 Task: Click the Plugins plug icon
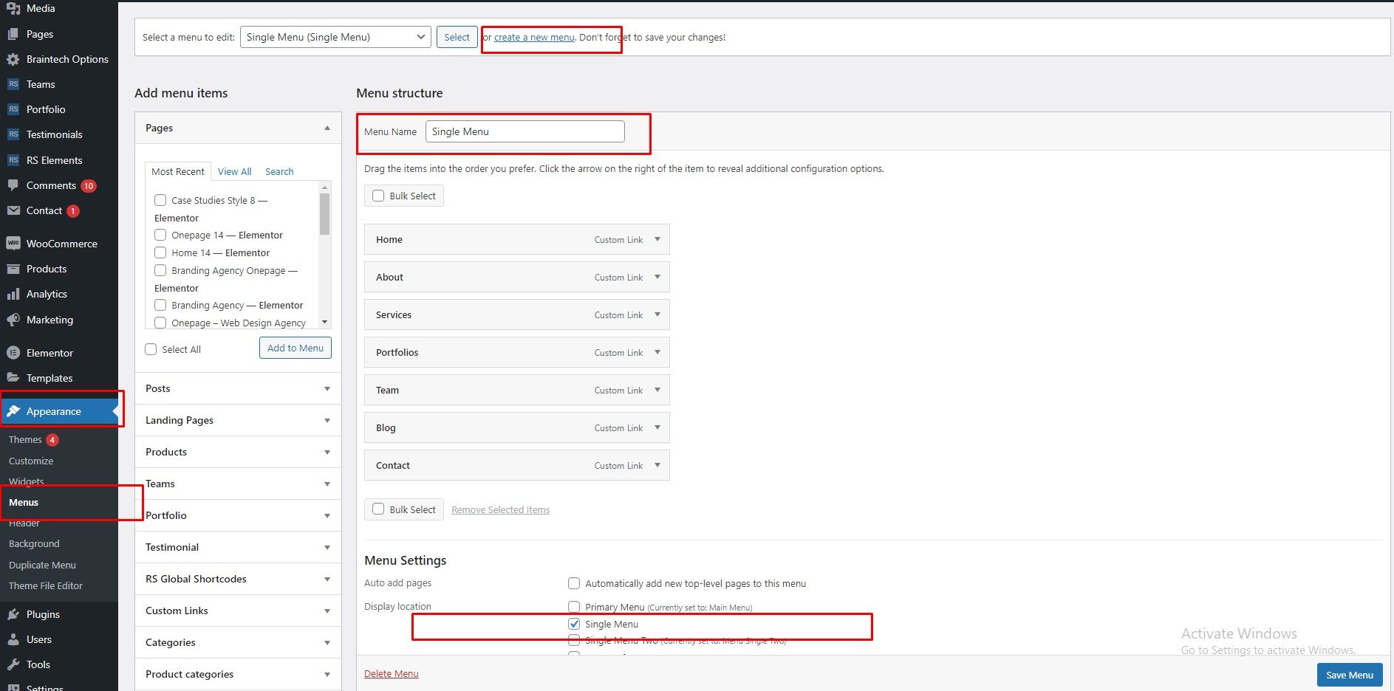pyautogui.click(x=13, y=614)
